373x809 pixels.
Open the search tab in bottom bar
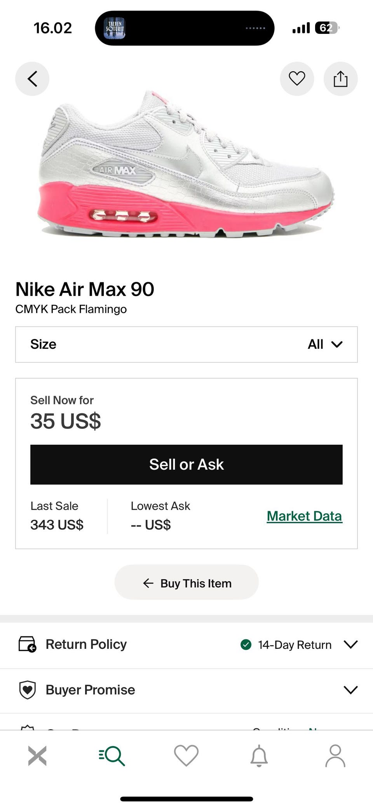click(112, 756)
